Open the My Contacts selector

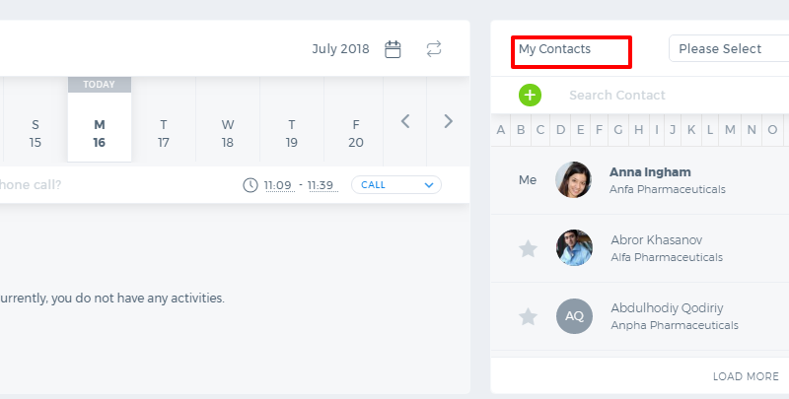tap(571, 51)
